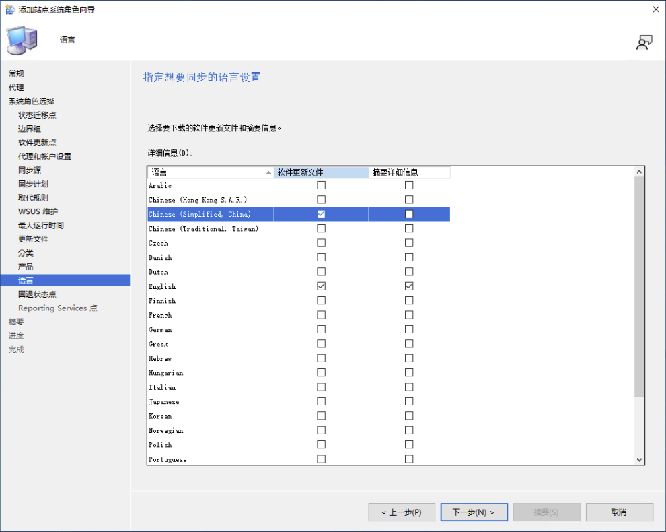
Task: Click 上一步(P) back button
Action: click(402, 512)
